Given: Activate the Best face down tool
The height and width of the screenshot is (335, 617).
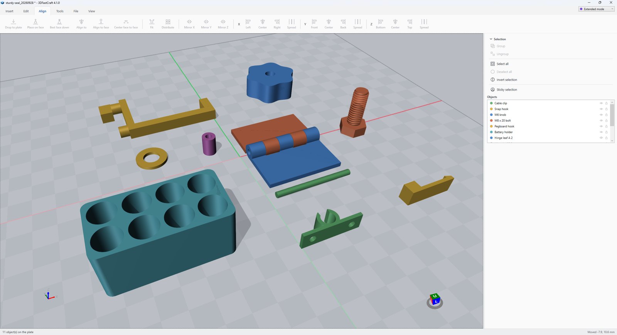Looking at the screenshot, I should (59, 24).
